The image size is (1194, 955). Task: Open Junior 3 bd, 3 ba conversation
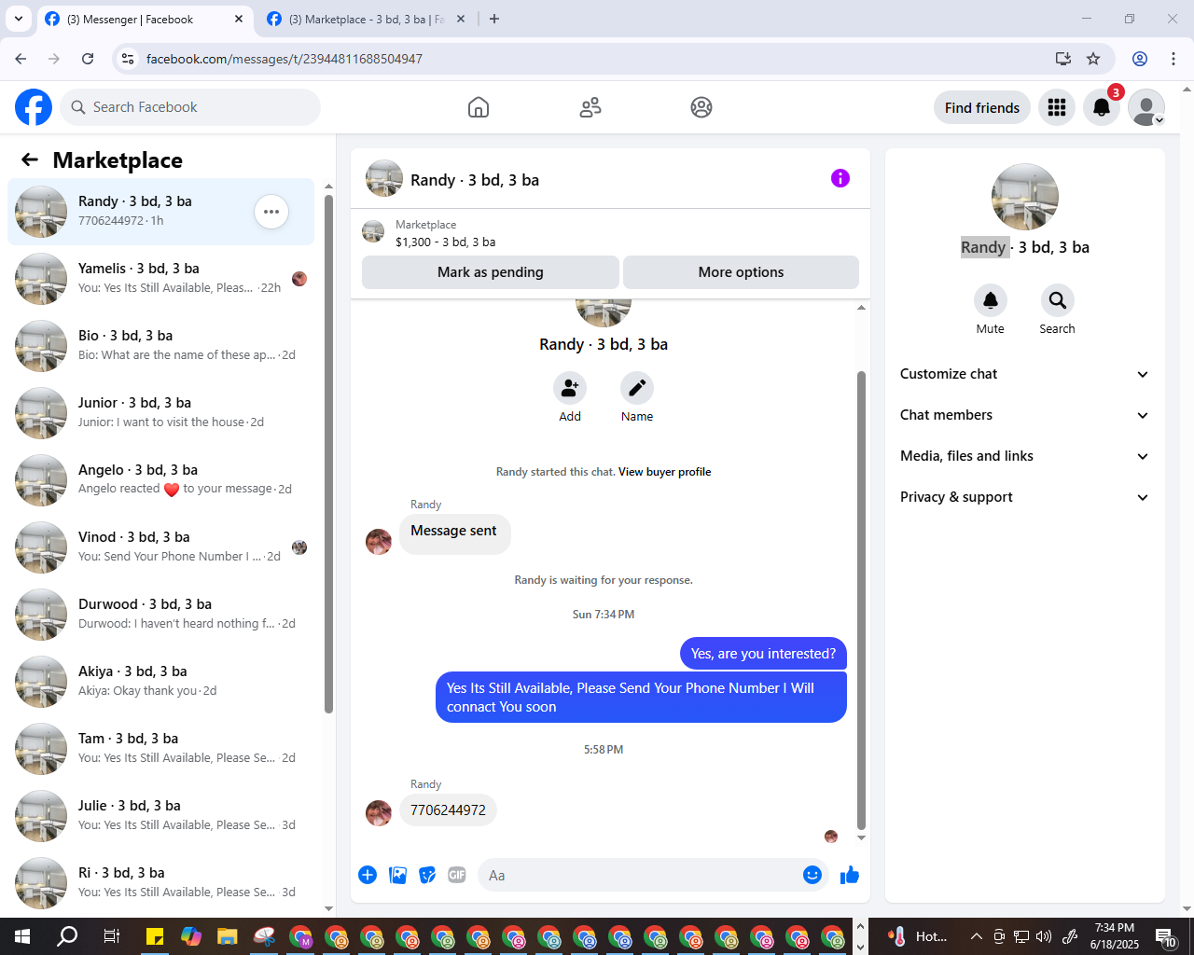pos(161,413)
